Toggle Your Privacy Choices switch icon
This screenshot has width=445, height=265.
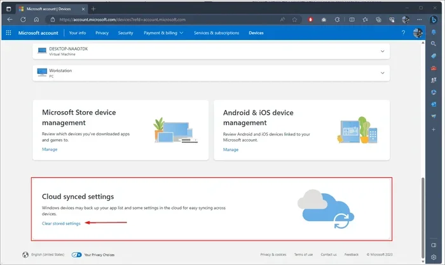point(77,255)
